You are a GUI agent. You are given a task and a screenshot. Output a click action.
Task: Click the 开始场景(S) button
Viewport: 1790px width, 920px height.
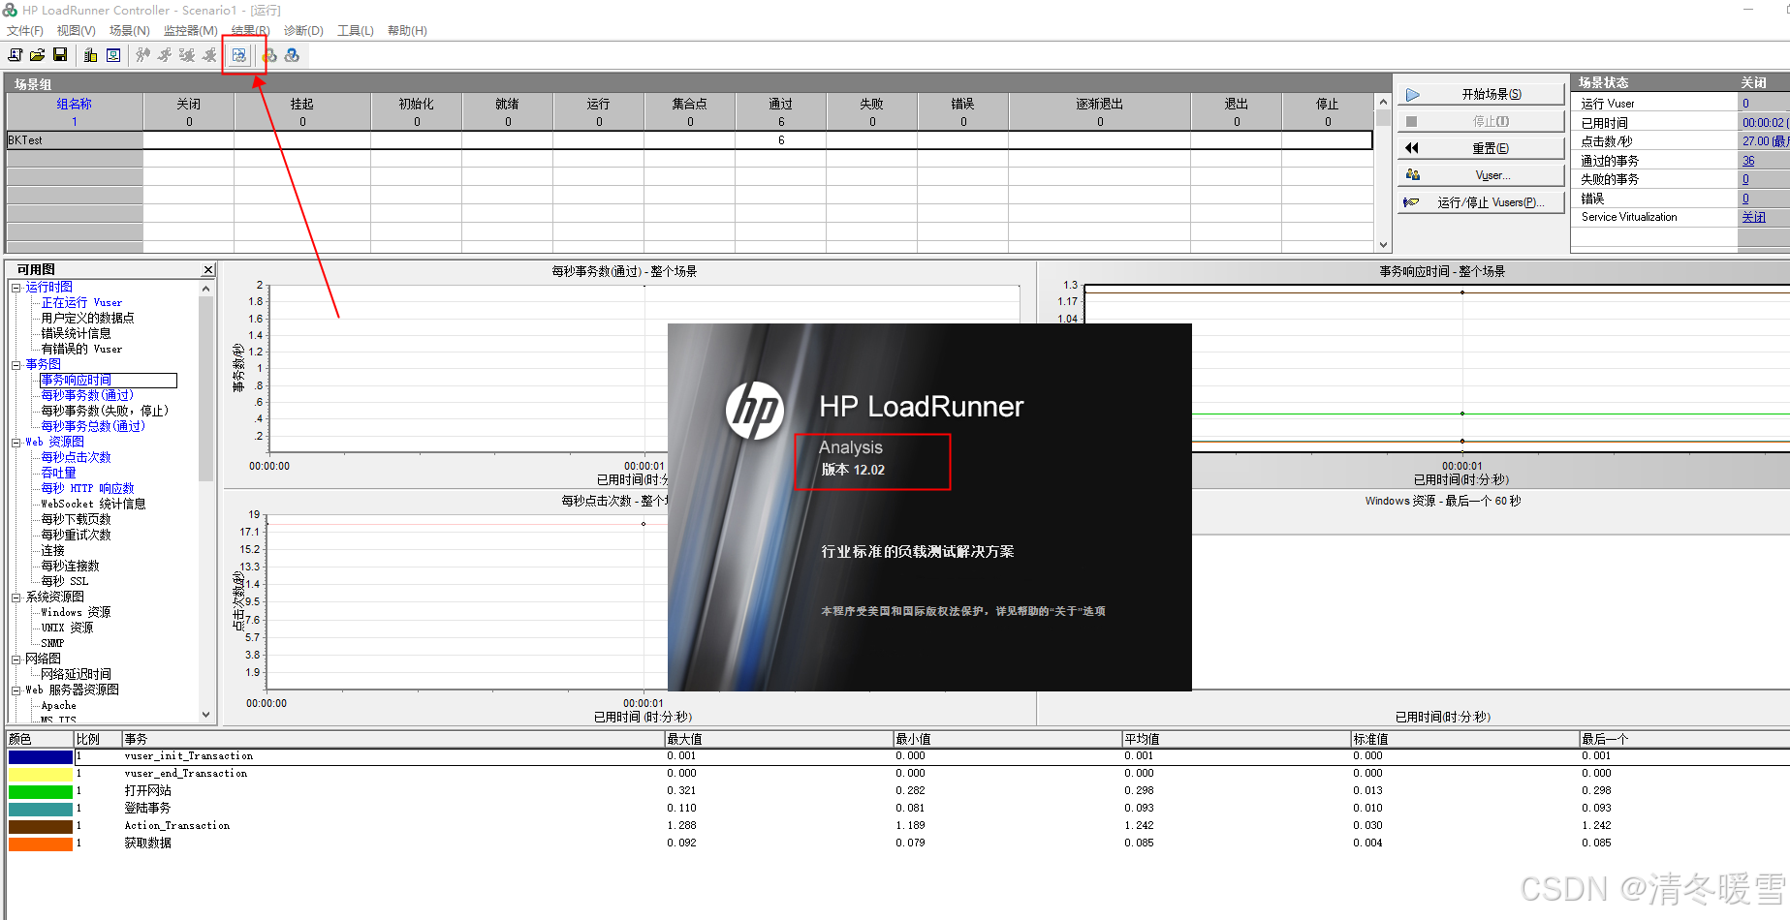1481,95
